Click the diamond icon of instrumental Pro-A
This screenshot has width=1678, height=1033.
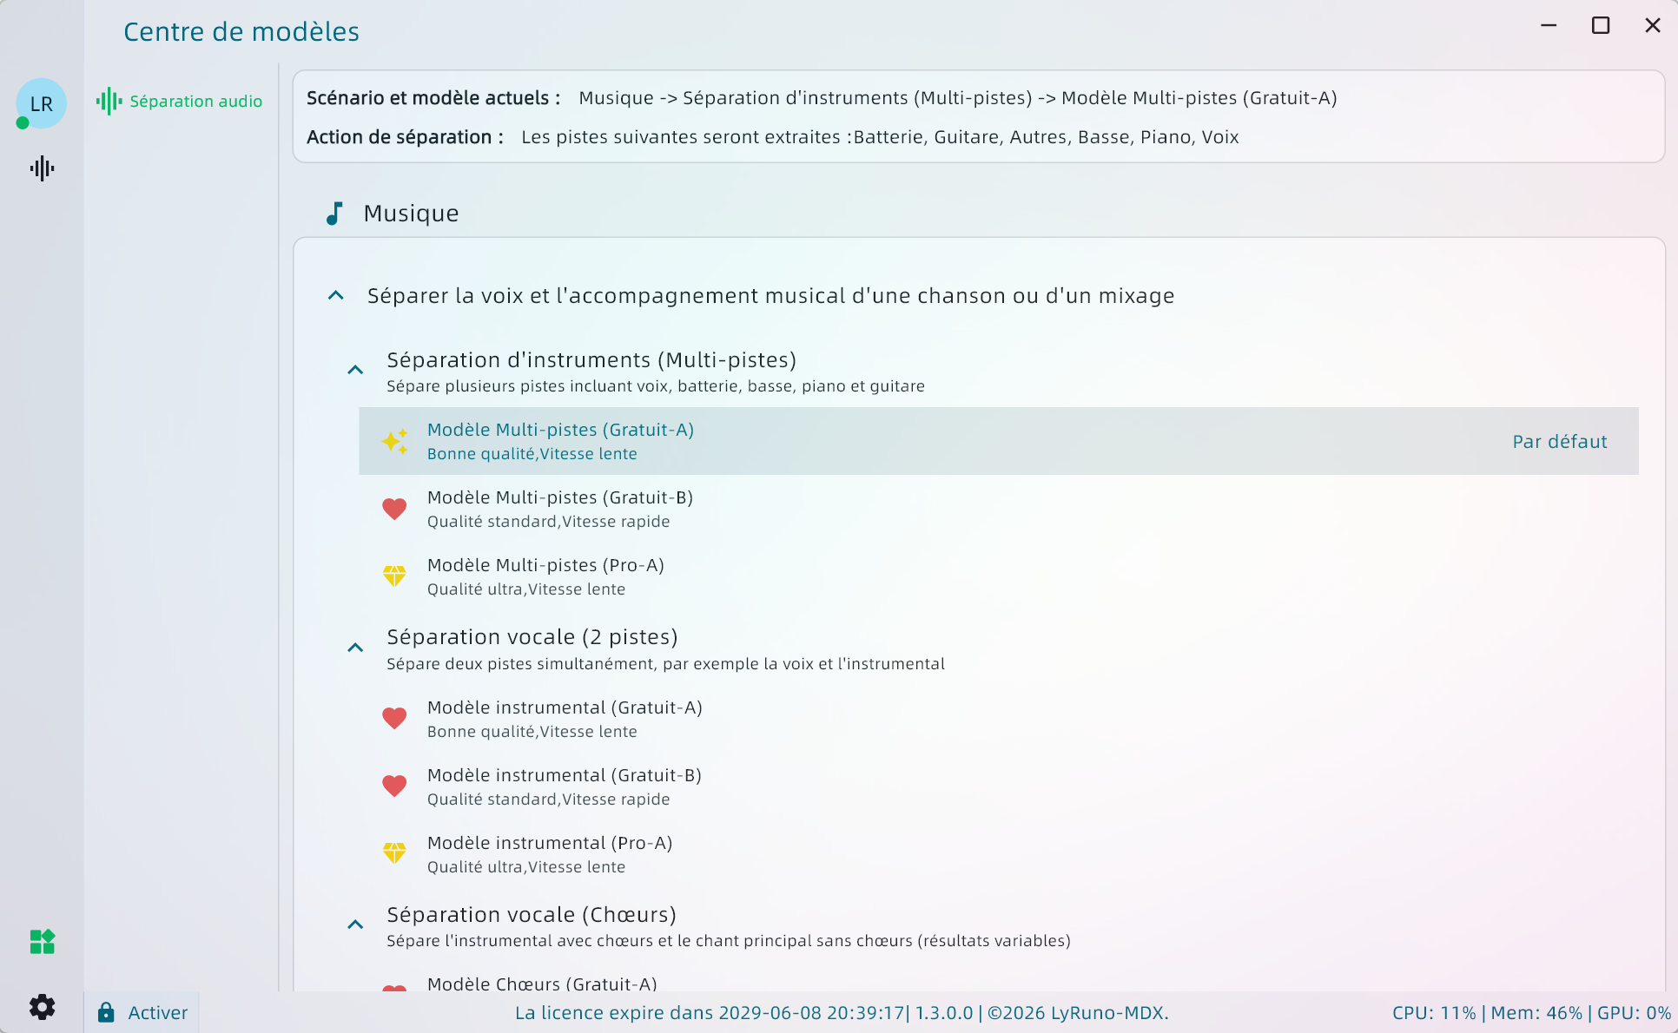(394, 854)
